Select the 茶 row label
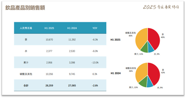This screenshot has height=98, width=186. pos(26,40)
